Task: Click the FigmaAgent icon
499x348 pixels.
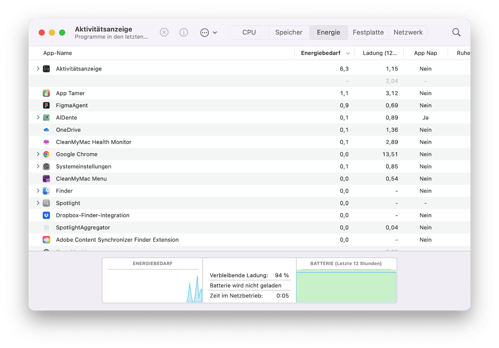Action: point(46,105)
